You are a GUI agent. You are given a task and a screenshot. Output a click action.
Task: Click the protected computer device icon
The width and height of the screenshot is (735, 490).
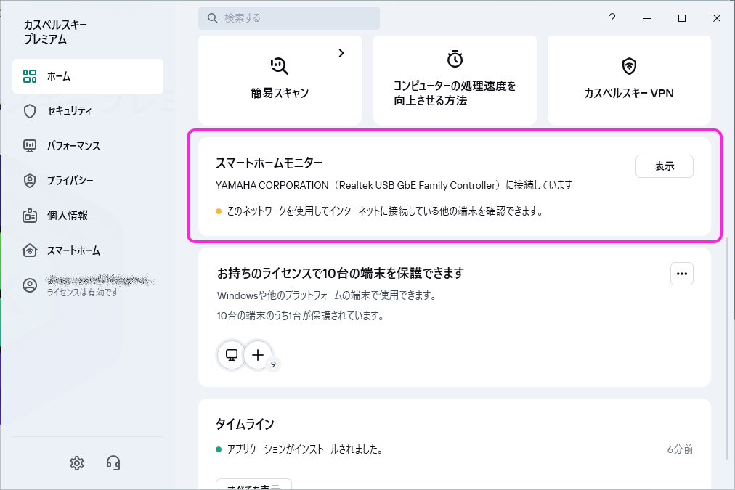click(x=232, y=355)
